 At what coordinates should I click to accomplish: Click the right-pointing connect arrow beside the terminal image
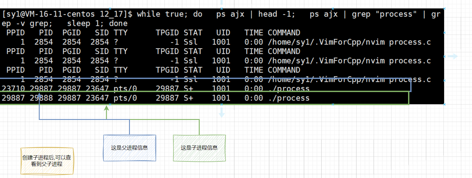tap(453, 56)
